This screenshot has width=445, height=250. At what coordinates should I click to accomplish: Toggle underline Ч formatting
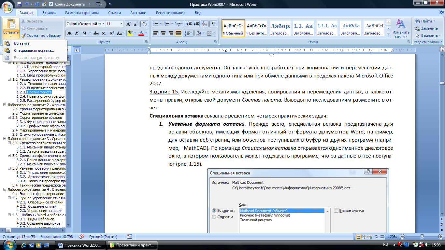tap(84, 33)
